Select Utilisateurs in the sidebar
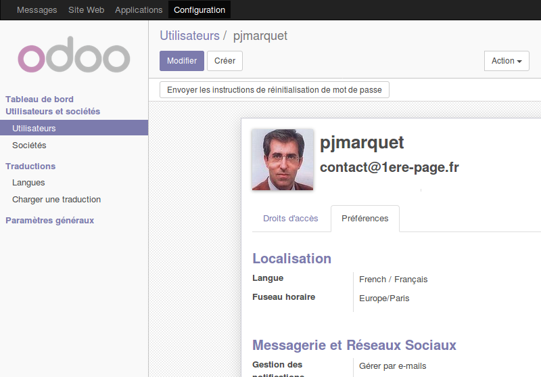 tap(74, 128)
